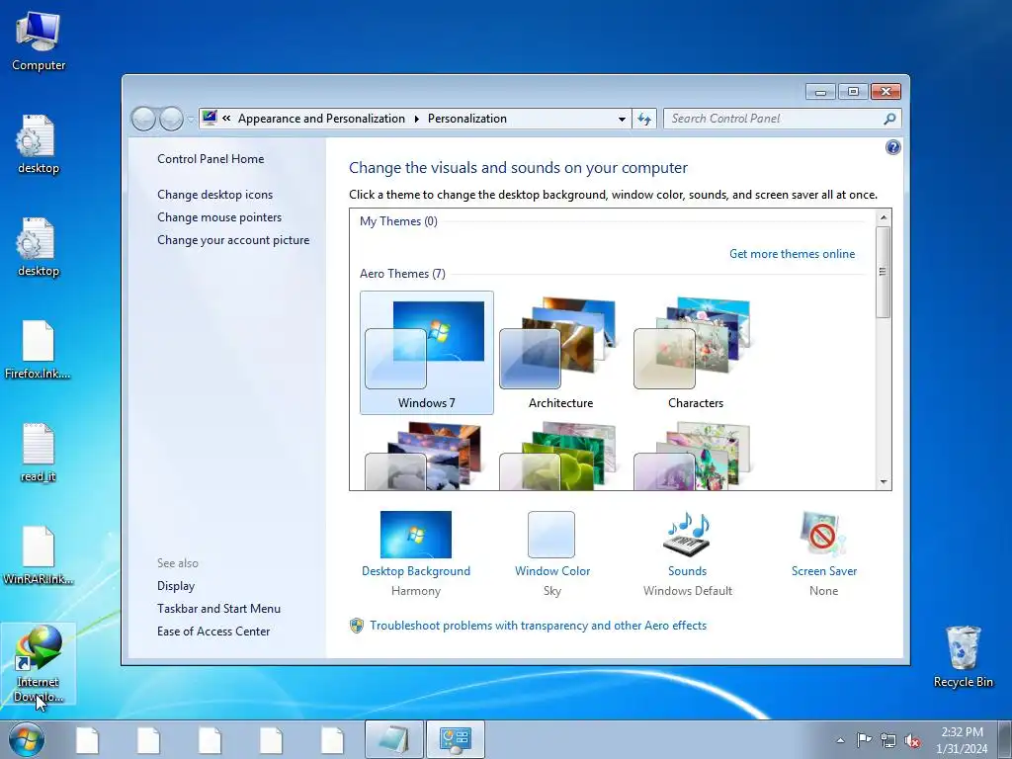This screenshot has width=1012, height=759.
Task: Click the first pinned blank taskbar item
Action: tap(87, 740)
